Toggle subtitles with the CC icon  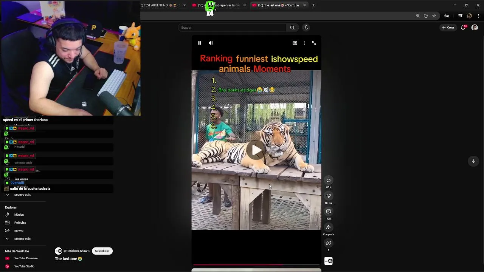pos(295,43)
